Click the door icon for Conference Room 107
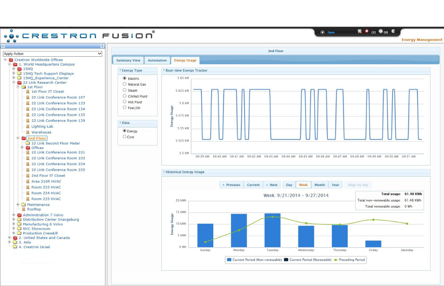This screenshot has width=444, height=286. (28, 97)
